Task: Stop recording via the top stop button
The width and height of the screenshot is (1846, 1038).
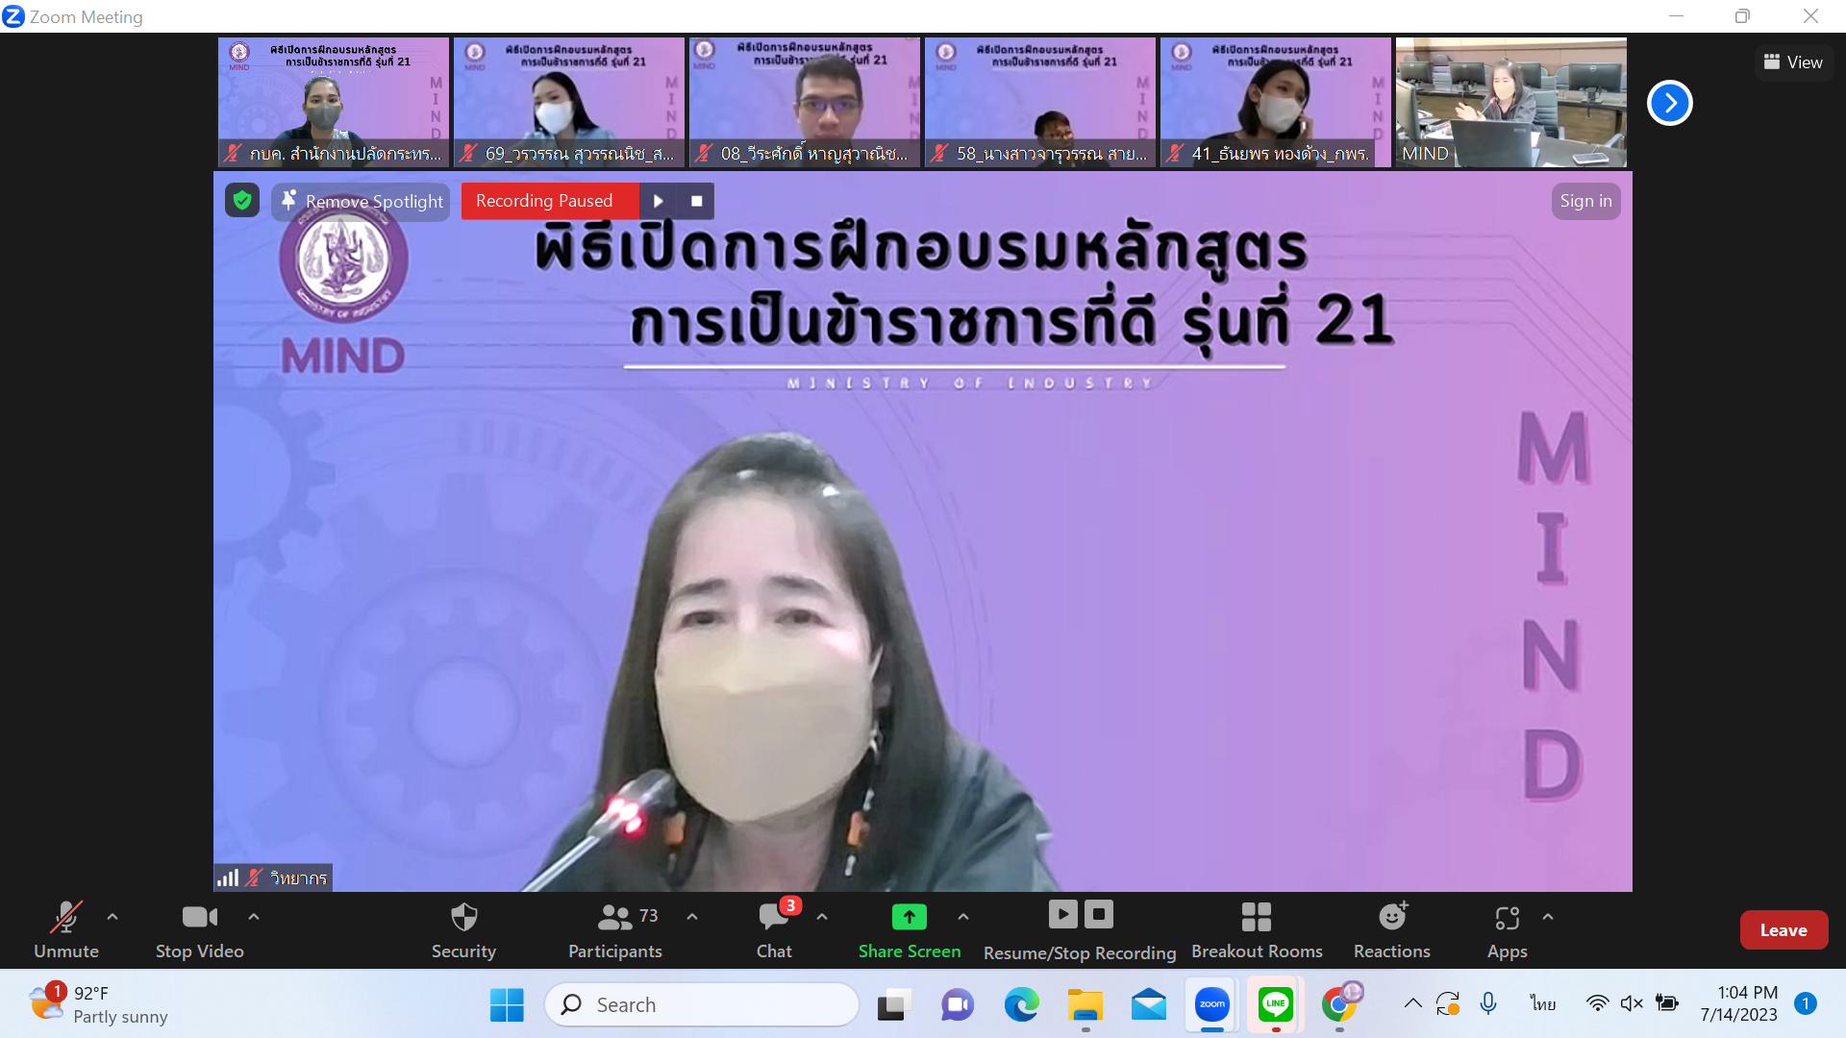Action: 696,201
